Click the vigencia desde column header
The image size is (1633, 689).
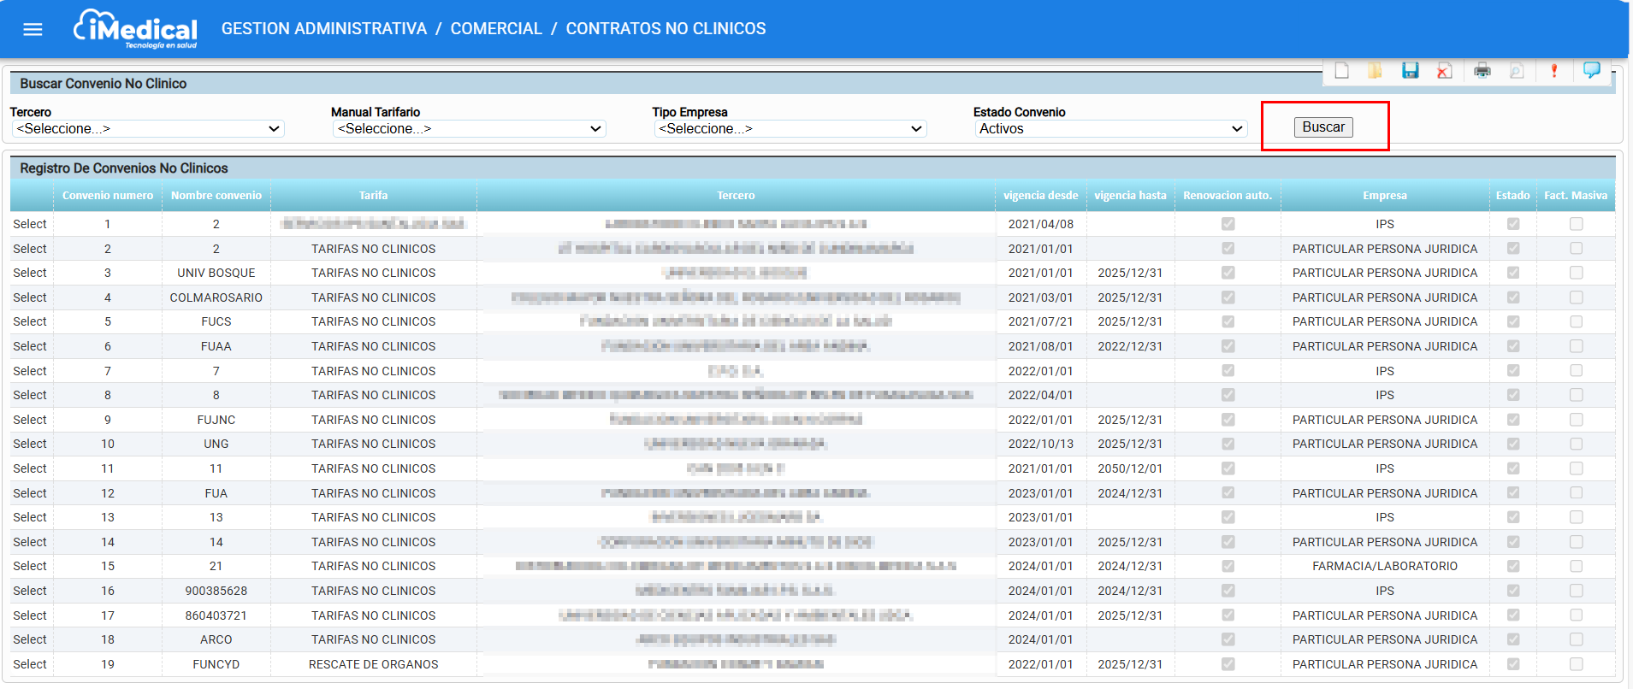pyautogui.click(x=1041, y=196)
